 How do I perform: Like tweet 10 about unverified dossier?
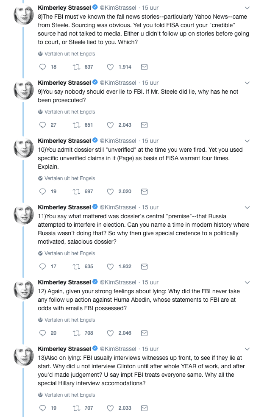click(x=111, y=192)
